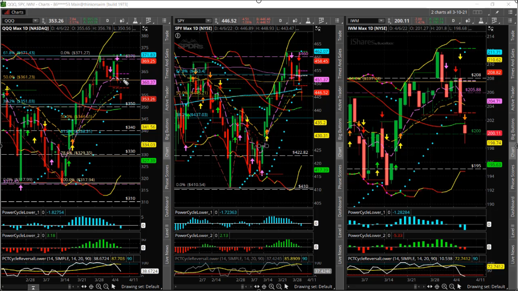Open the SPY chart's list menu icon
Image resolution: width=518 pixels, height=291 pixels.
tap(337, 21)
